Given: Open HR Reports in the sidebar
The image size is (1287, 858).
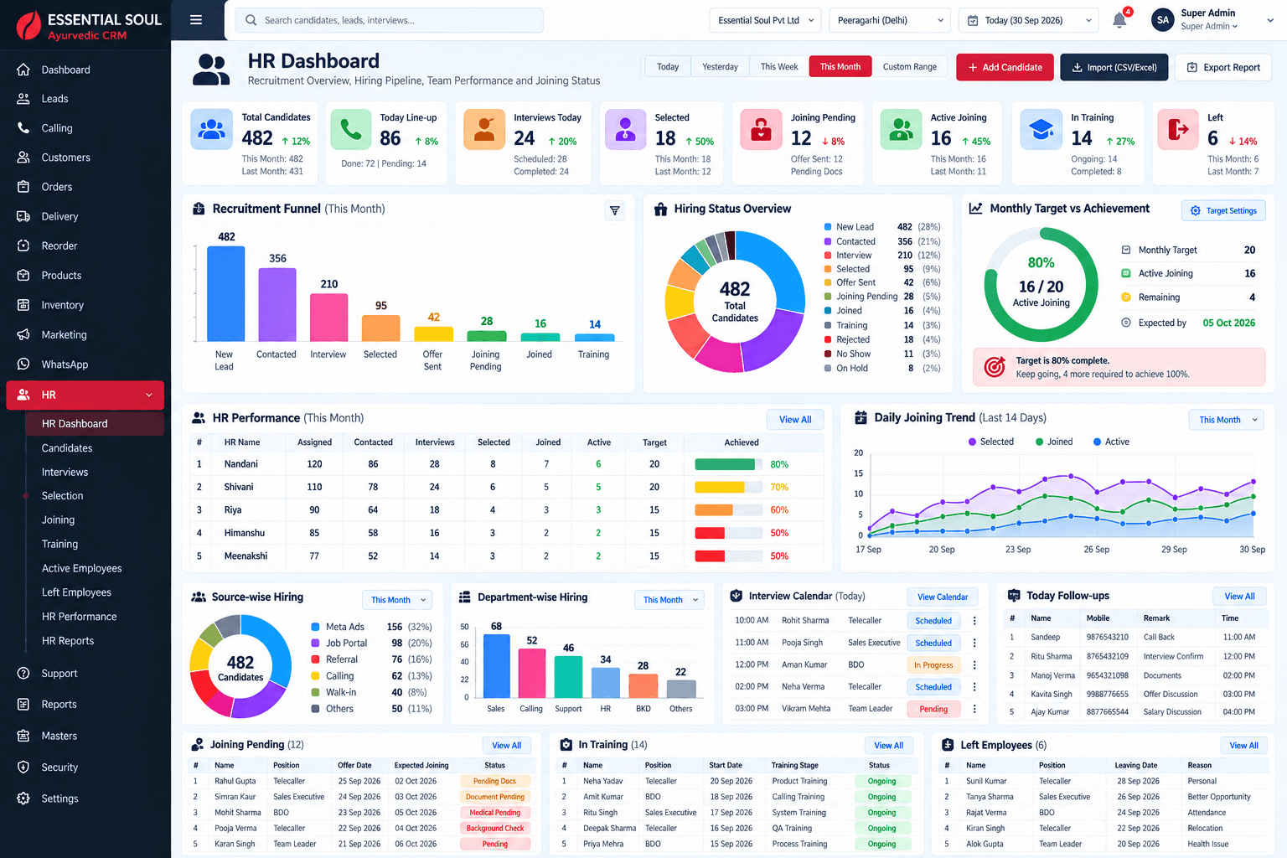Looking at the screenshot, I should click(68, 641).
